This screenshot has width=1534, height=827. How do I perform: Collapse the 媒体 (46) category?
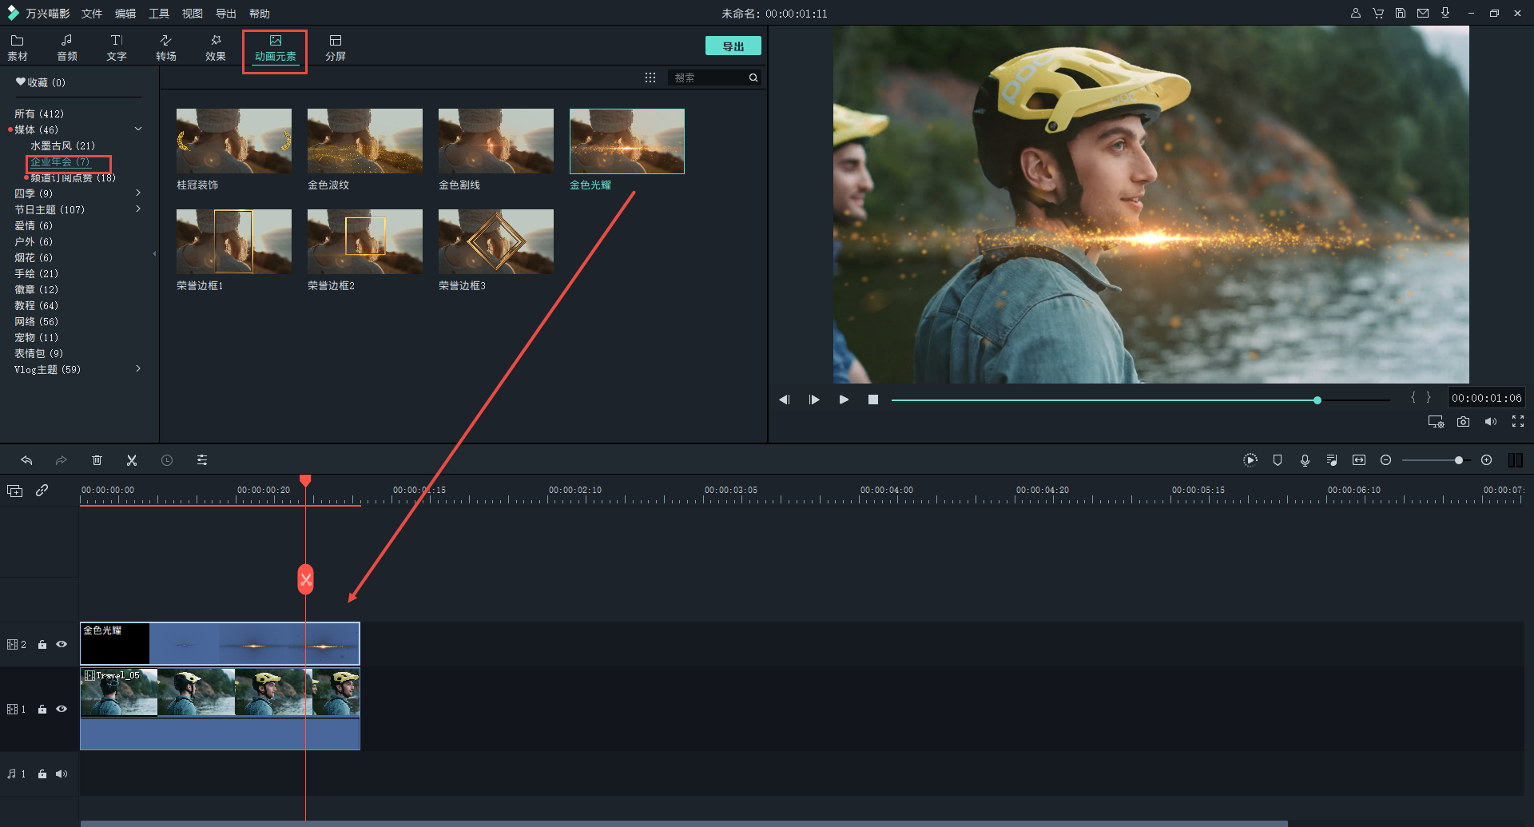coord(138,129)
